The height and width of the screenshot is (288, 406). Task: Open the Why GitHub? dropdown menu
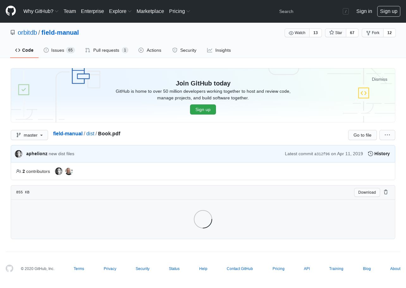[41, 11]
